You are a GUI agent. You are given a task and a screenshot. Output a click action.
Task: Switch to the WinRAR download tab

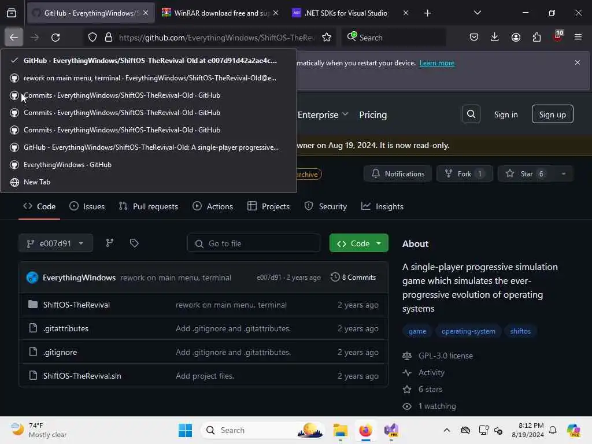click(220, 13)
